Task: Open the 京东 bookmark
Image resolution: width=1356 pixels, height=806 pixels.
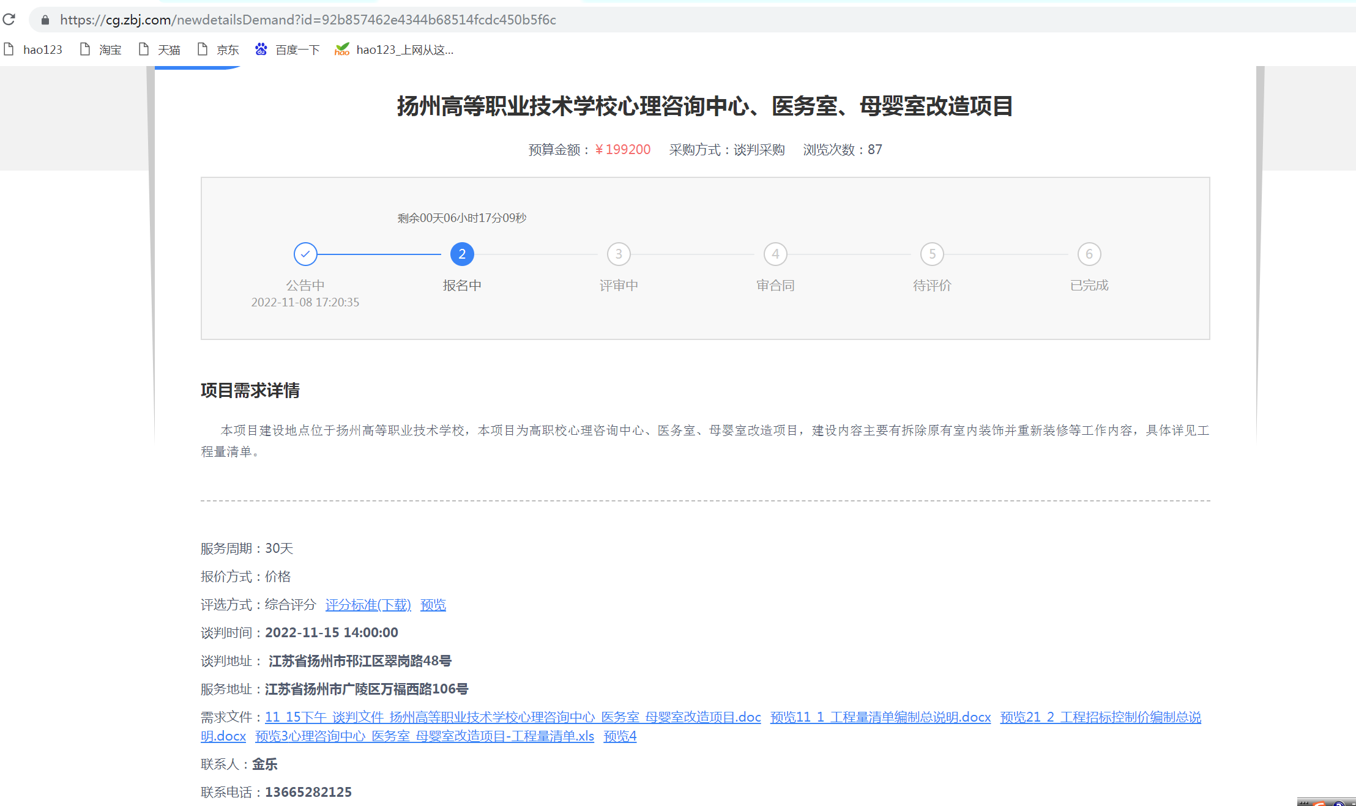Action: pyautogui.click(x=219, y=50)
